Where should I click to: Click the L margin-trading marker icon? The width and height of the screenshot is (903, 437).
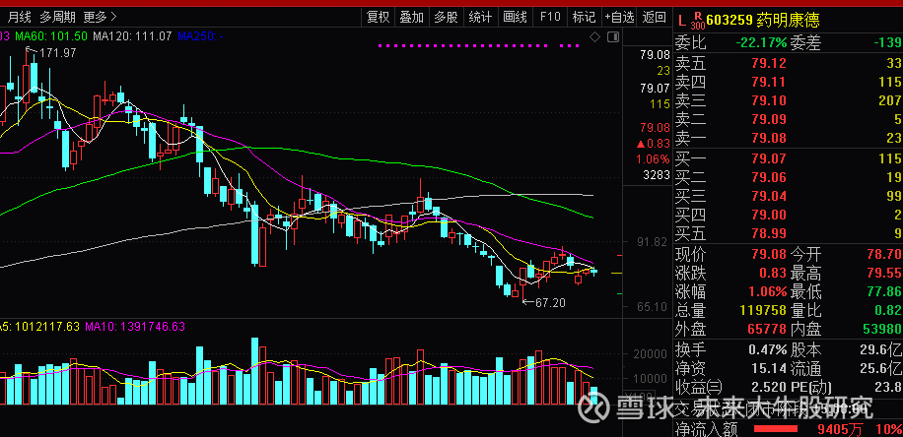click(x=682, y=22)
